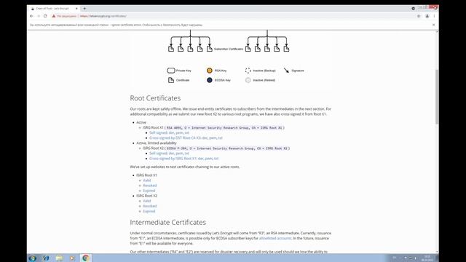Open Cross-signed by DST Root CA X3 link
The height and width of the screenshot is (262, 466).
click(175, 138)
